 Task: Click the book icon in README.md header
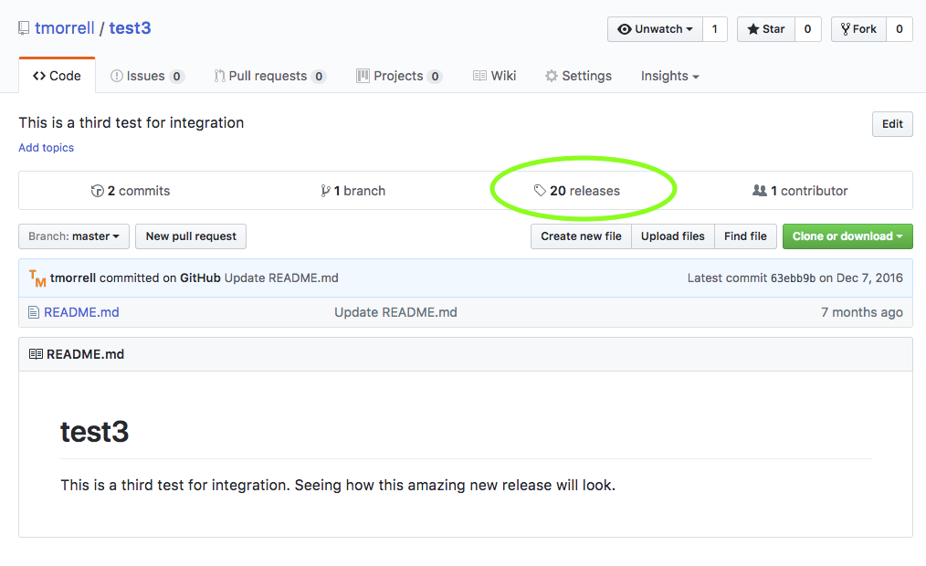click(36, 354)
